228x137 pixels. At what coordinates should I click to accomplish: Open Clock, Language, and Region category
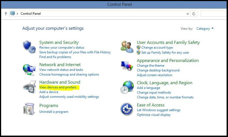[164, 83]
